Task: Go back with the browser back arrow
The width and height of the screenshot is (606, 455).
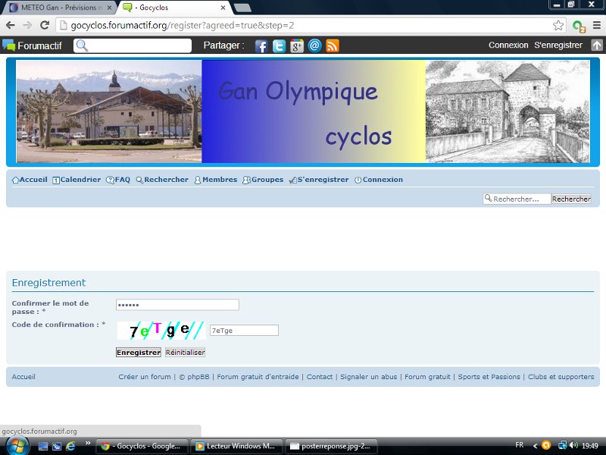Action: click(11, 26)
